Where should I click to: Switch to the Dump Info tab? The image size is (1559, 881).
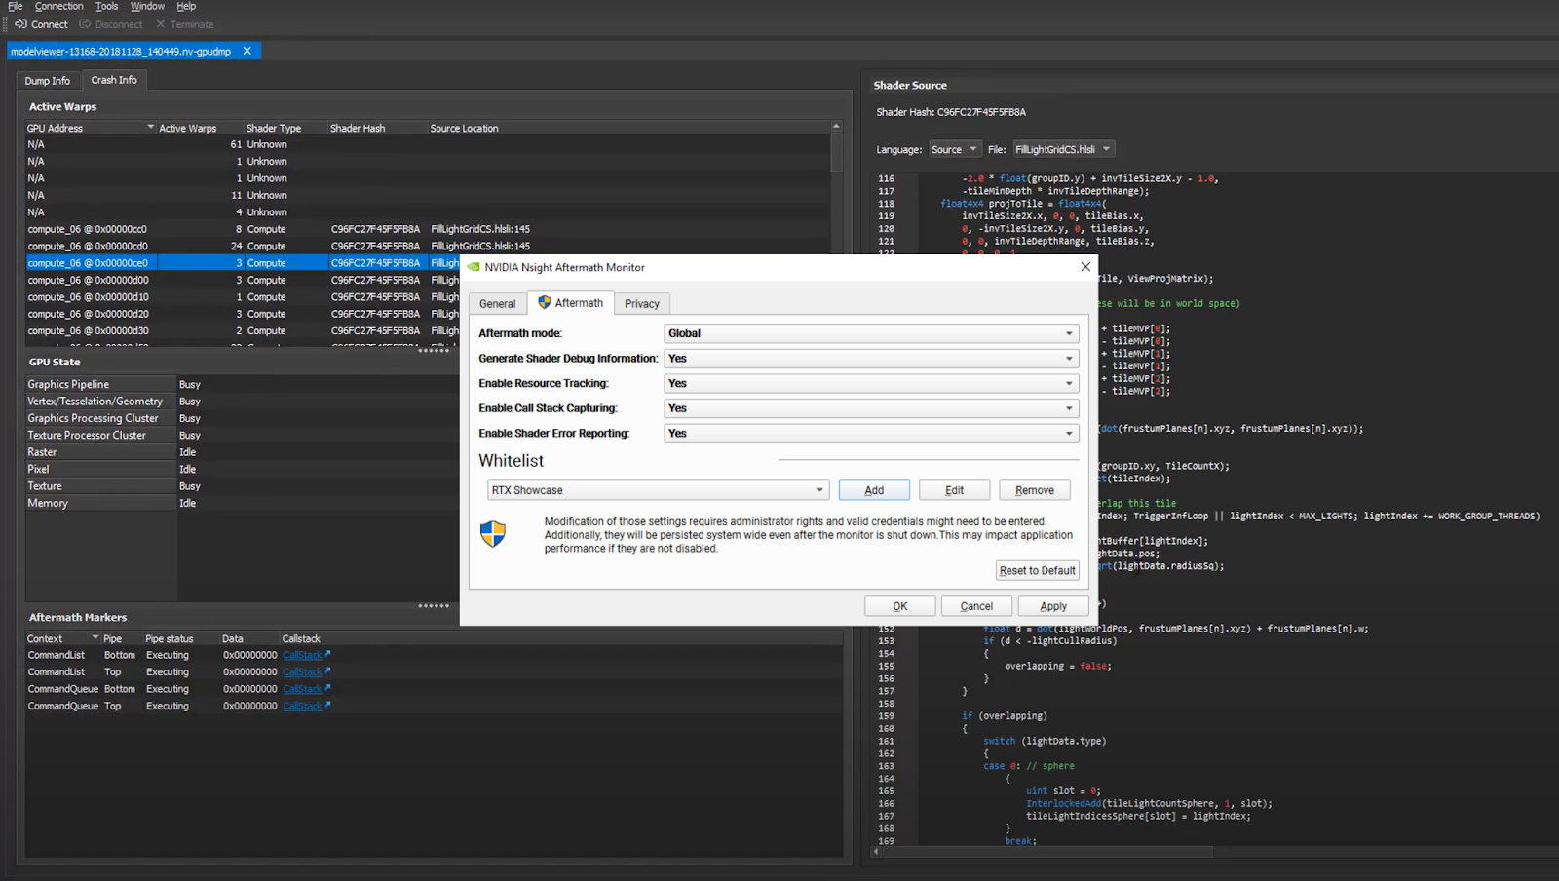tap(48, 81)
